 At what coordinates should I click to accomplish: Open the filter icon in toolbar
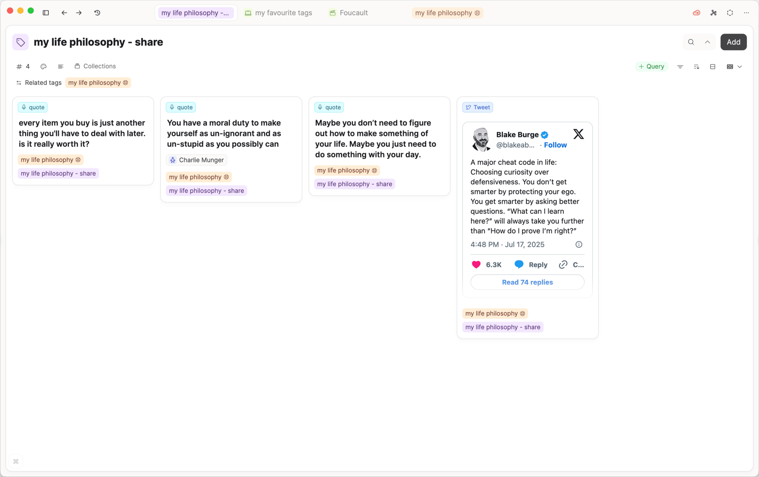680,67
